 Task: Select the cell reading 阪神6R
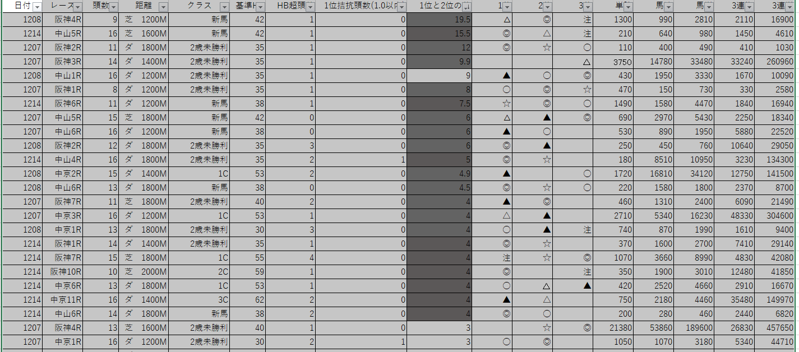coord(62,104)
